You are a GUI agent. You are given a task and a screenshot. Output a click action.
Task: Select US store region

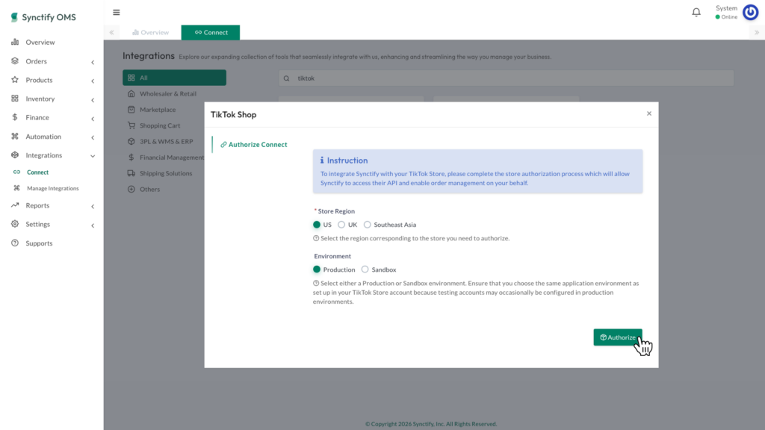click(x=317, y=225)
